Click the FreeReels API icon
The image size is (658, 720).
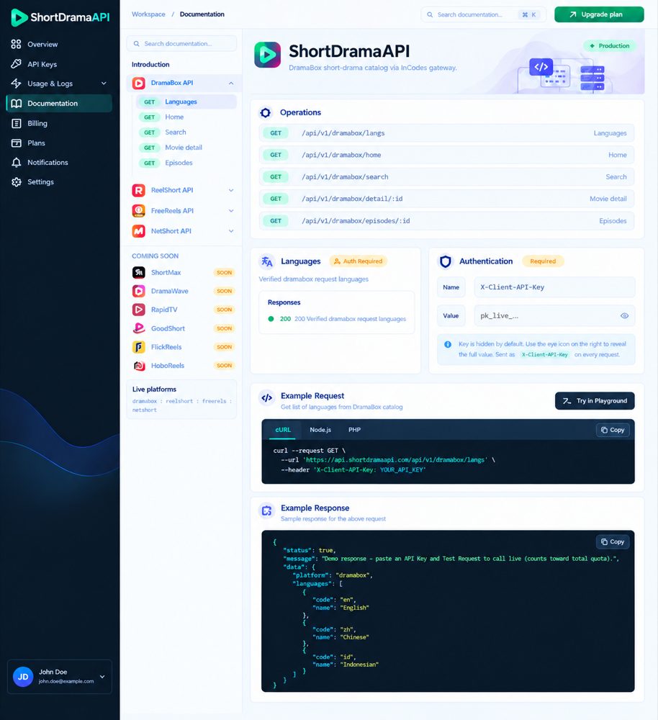pos(139,211)
